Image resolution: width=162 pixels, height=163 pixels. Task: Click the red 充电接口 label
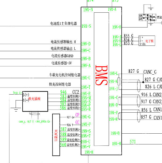56,135
